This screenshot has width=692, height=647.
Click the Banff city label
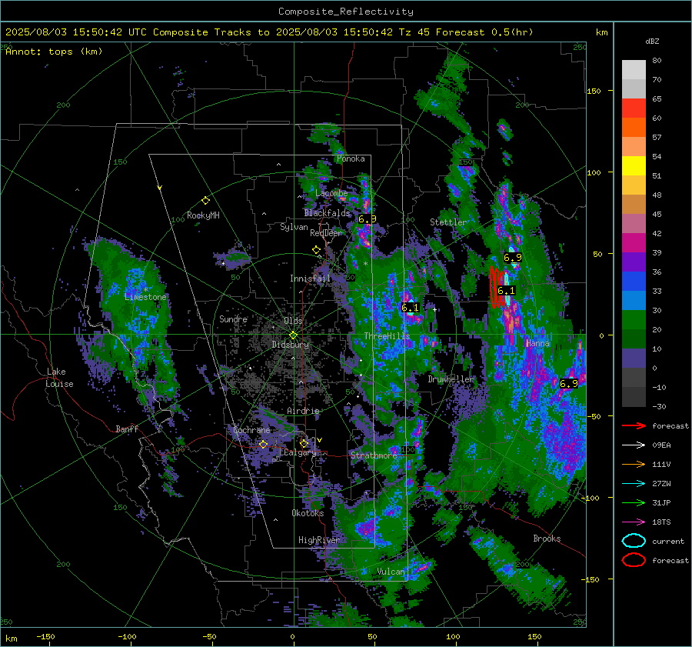pos(127,429)
